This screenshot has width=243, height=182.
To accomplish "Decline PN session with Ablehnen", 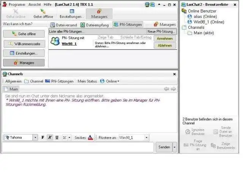I will [x=165, y=45].
